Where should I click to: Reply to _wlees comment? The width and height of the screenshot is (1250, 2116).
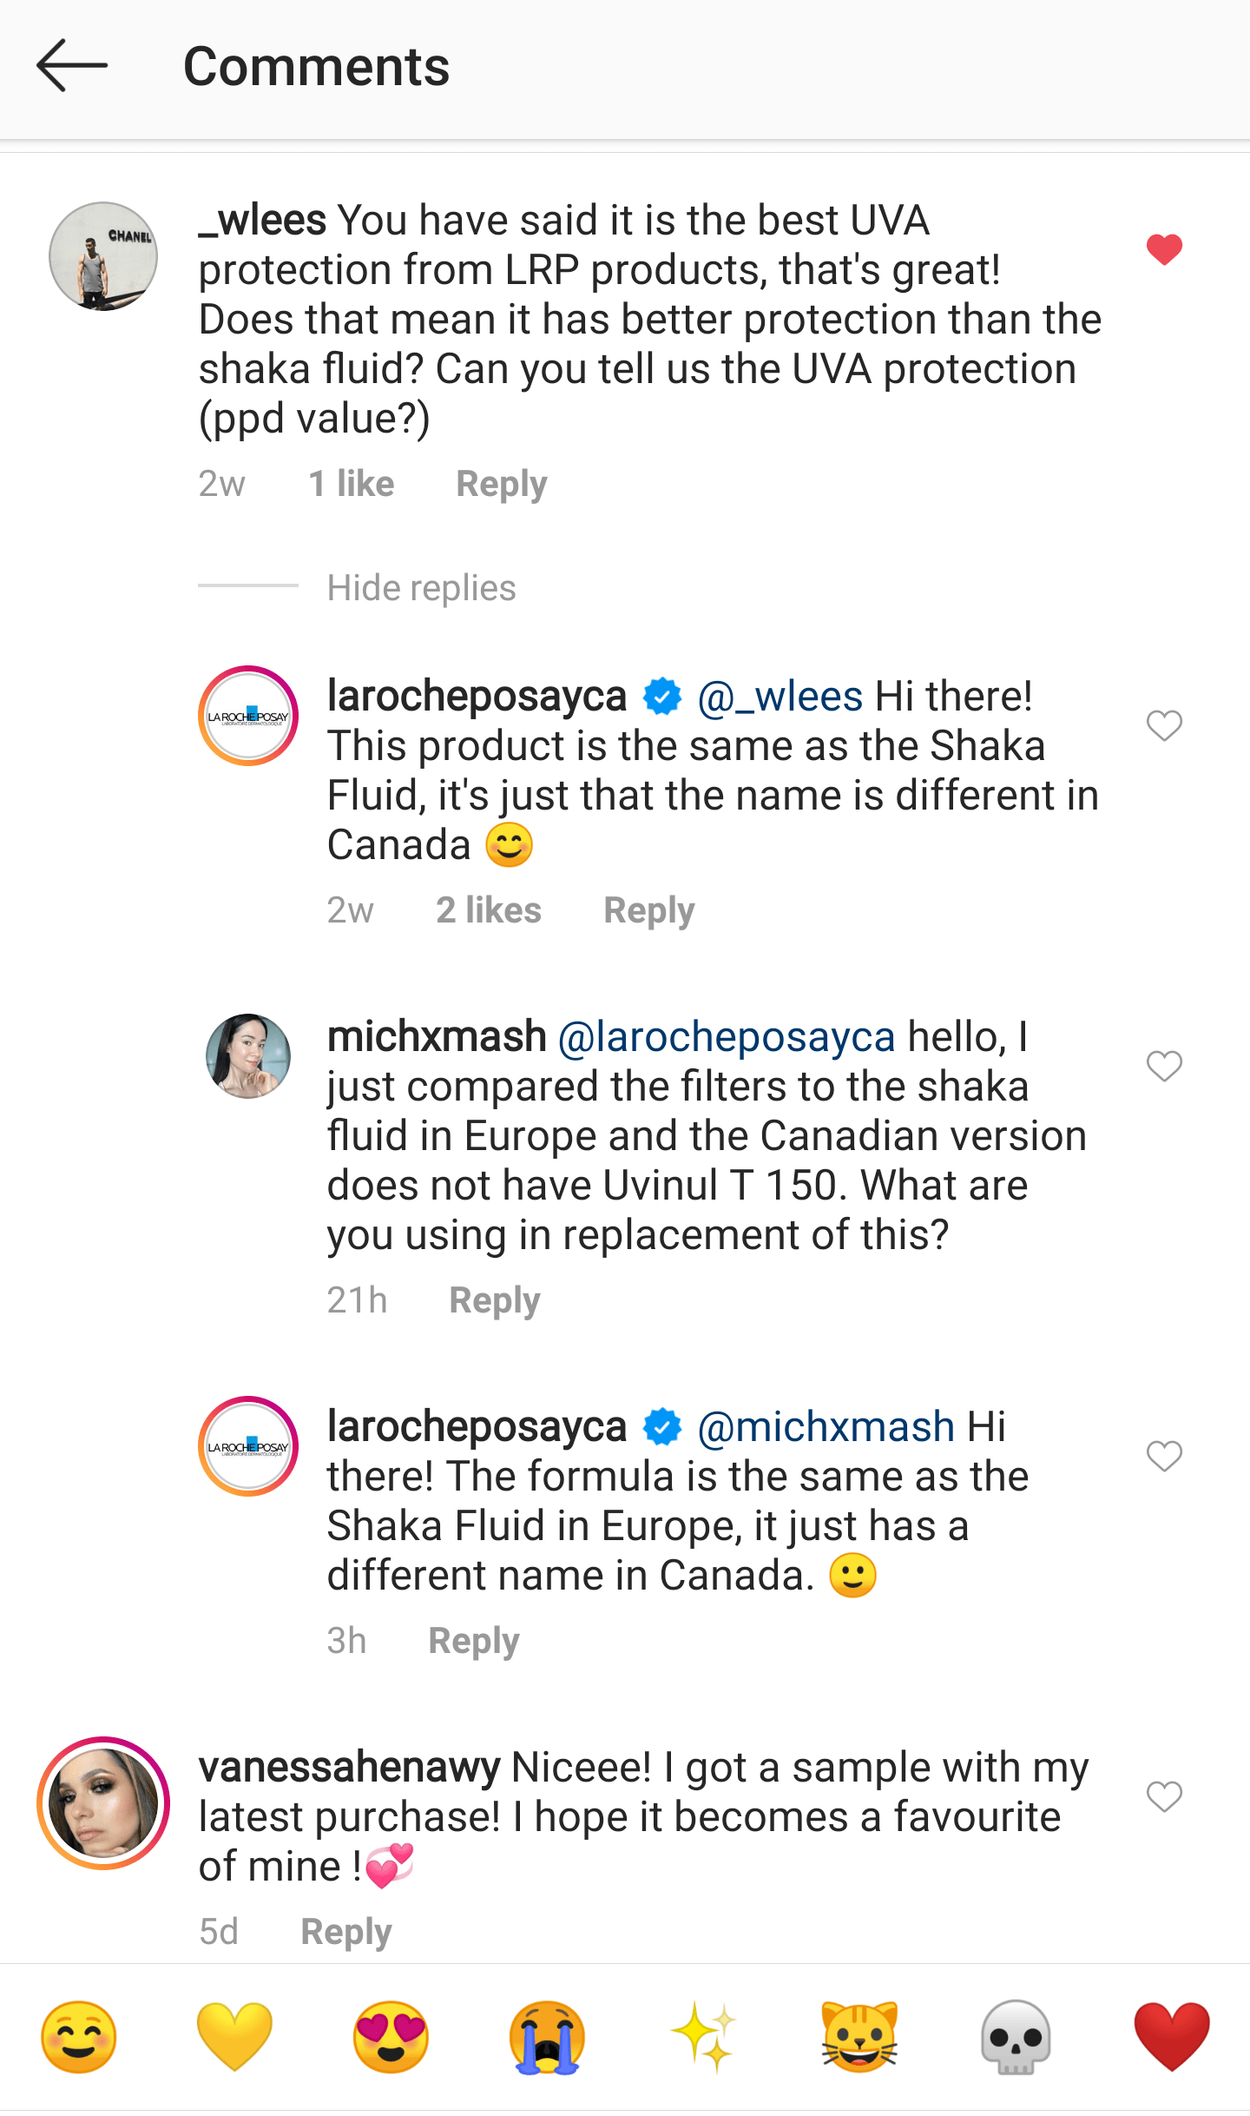click(502, 484)
